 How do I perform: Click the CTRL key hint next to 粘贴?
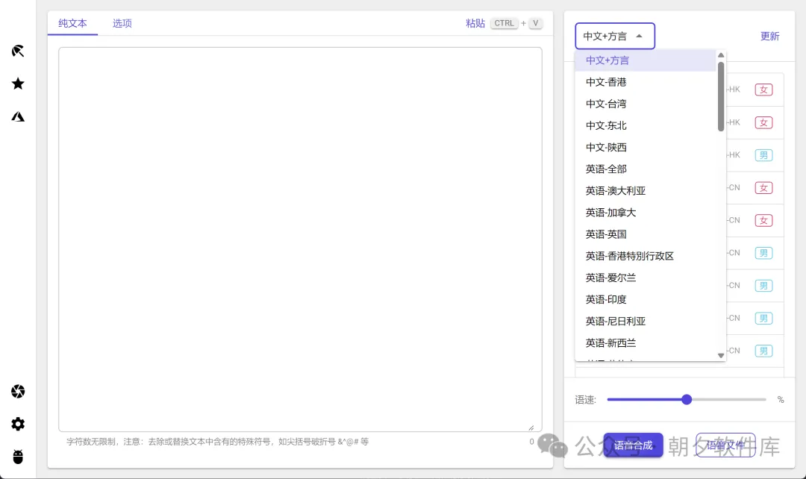pos(504,23)
